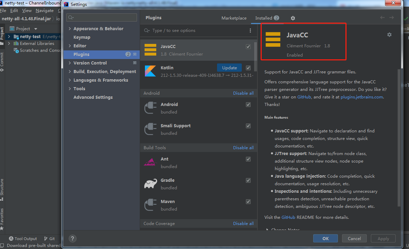Click the Ant plugin icon

point(150,162)
